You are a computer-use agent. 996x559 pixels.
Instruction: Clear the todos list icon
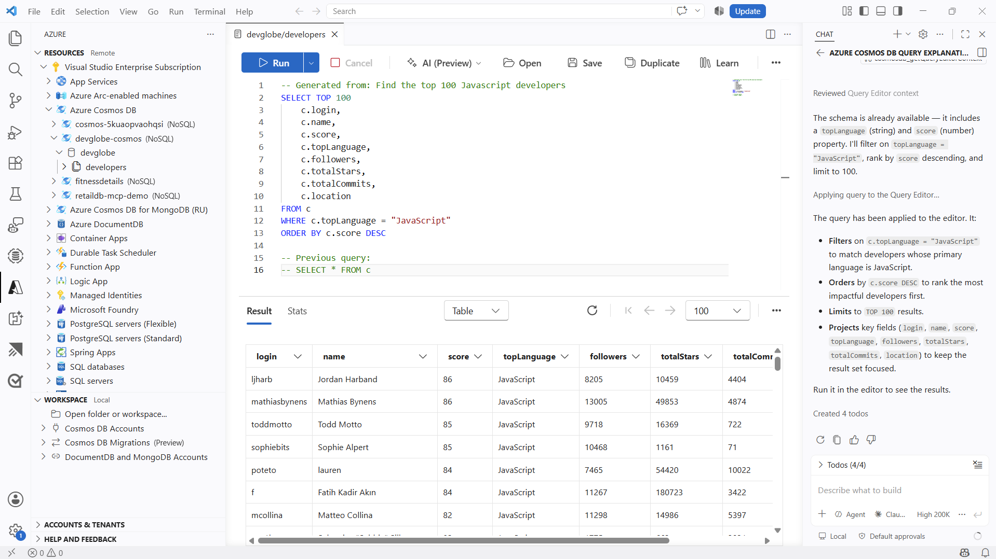click(x=978, y=465)
